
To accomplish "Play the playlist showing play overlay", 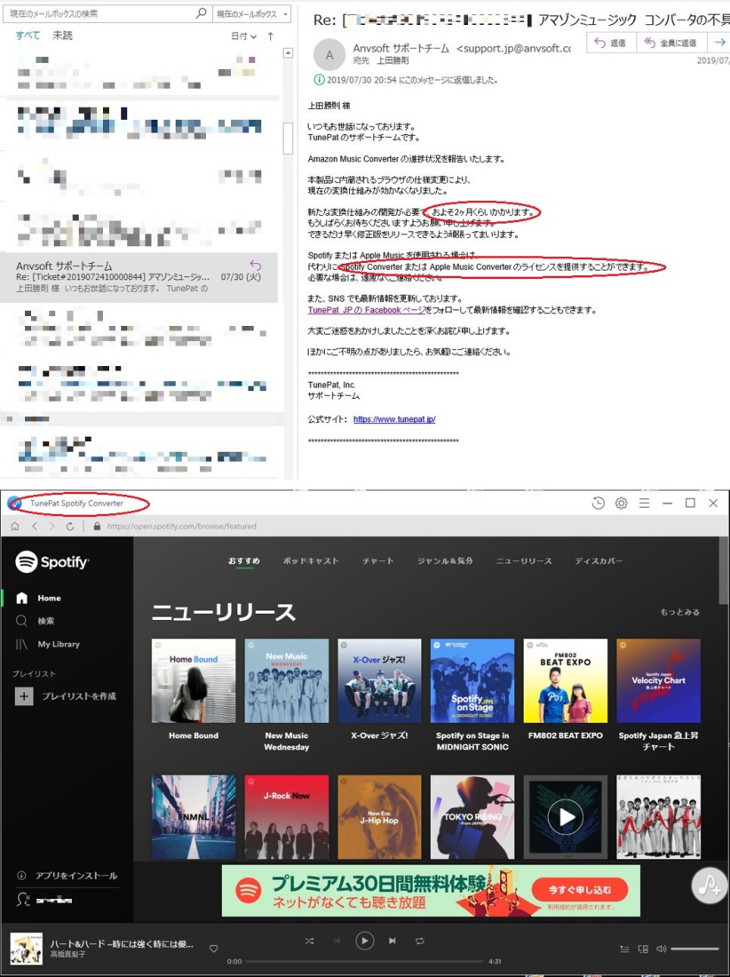I will click(566, 817).
